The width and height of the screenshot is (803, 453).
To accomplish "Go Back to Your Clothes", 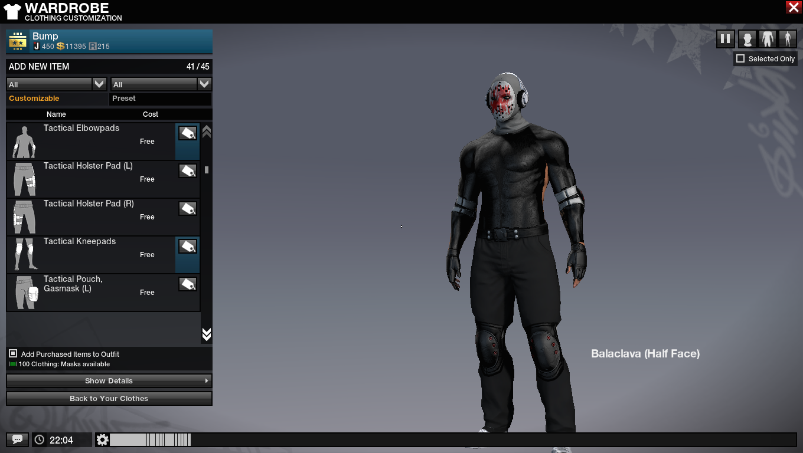I will (x=109, y=398).
